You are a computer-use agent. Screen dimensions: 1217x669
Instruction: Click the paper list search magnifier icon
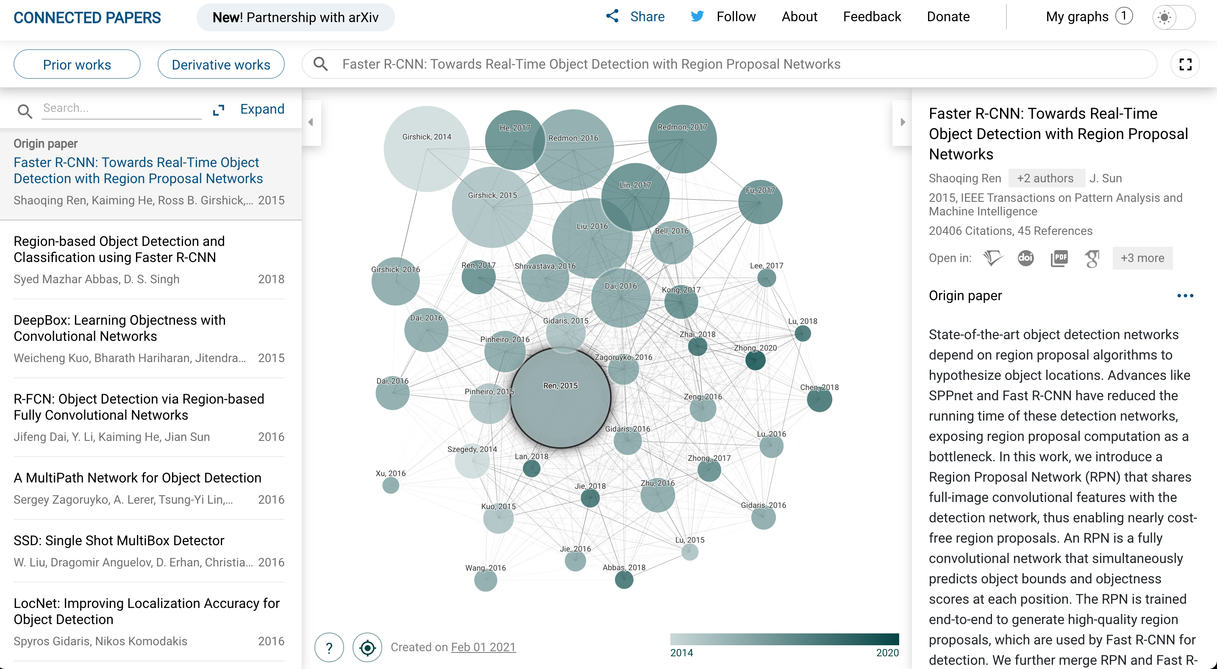(25, 111)
